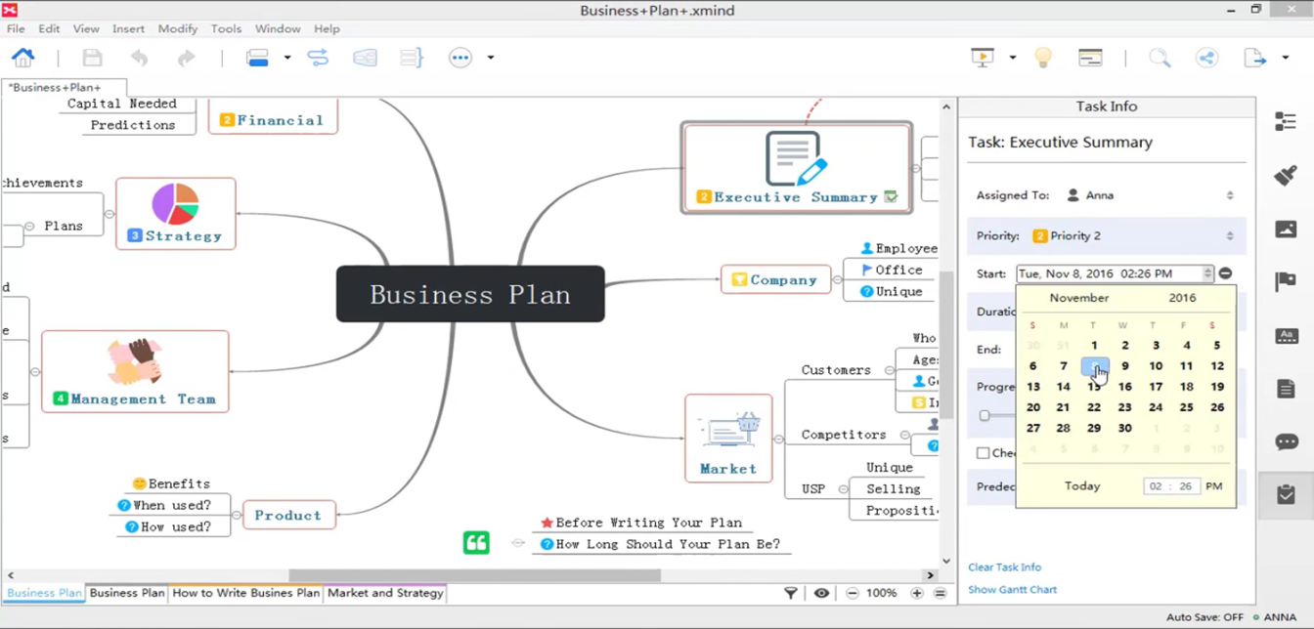Screen dimensions: 1314x629
Task: Open the Insert menu
Action: point(128,29)
